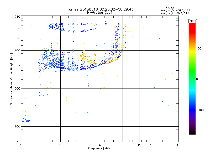
Task: Click the frequency-axis tick label '1'
Action: [x=21, y=145]
